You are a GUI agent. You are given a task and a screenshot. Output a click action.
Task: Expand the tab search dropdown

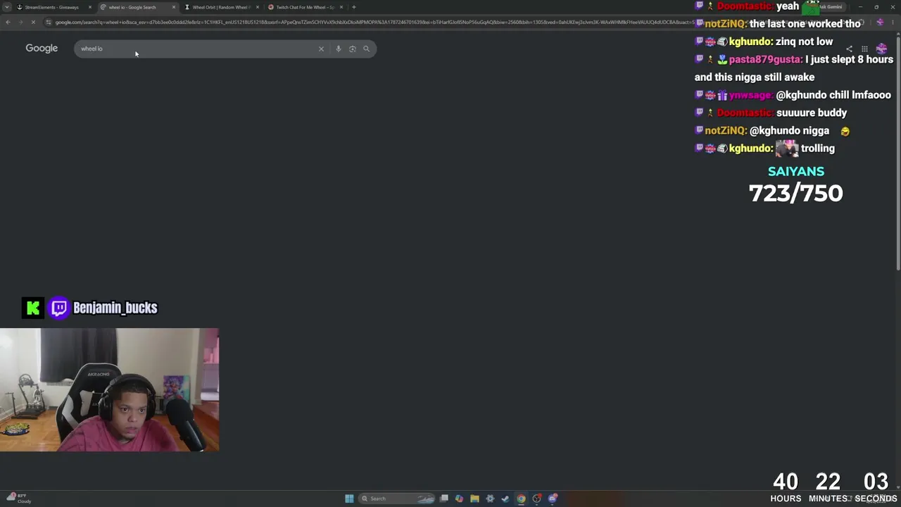pyautogui.click(x=7, y=7)
